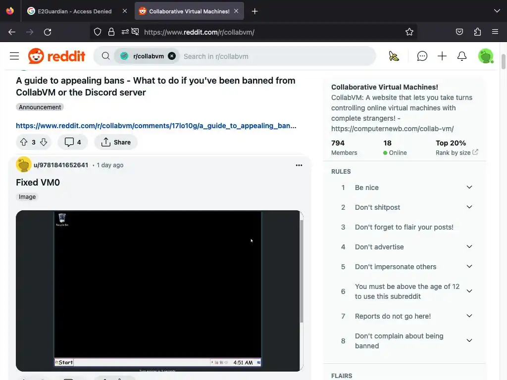
Task: Open the Fixed VM0 post title
Action: [38, 182]
